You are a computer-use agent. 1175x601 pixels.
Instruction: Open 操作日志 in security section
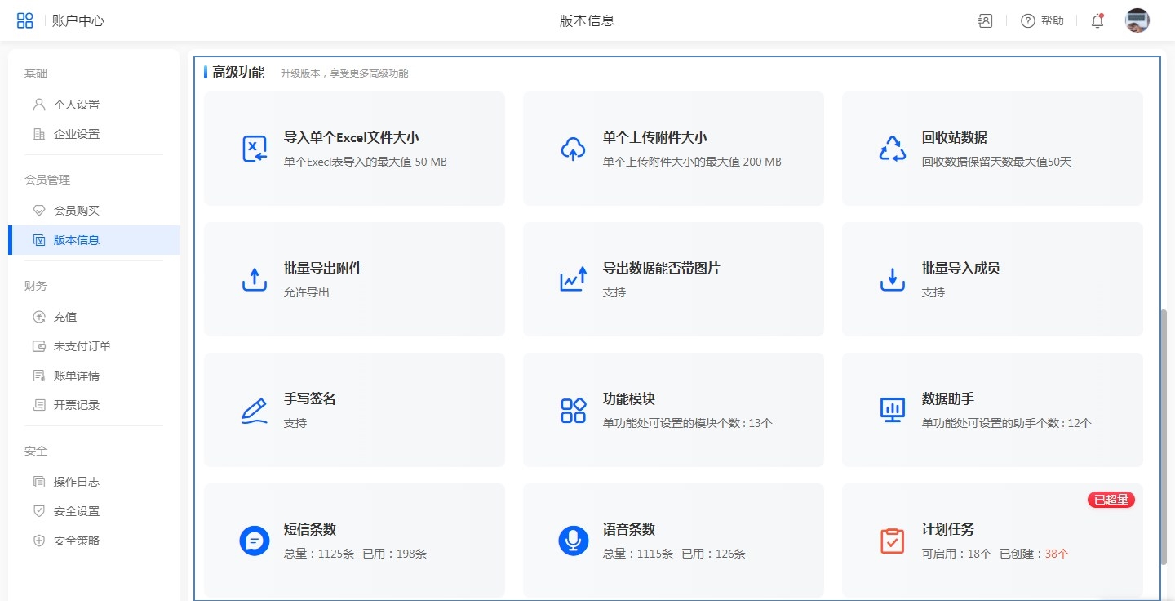(77, 482)
